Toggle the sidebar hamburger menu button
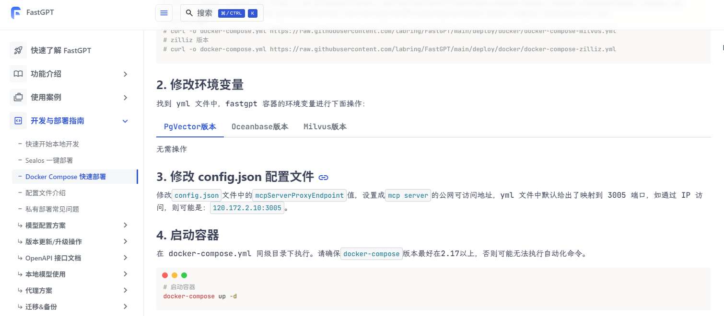This screenshot has width=724, height=316. (164, 13)
